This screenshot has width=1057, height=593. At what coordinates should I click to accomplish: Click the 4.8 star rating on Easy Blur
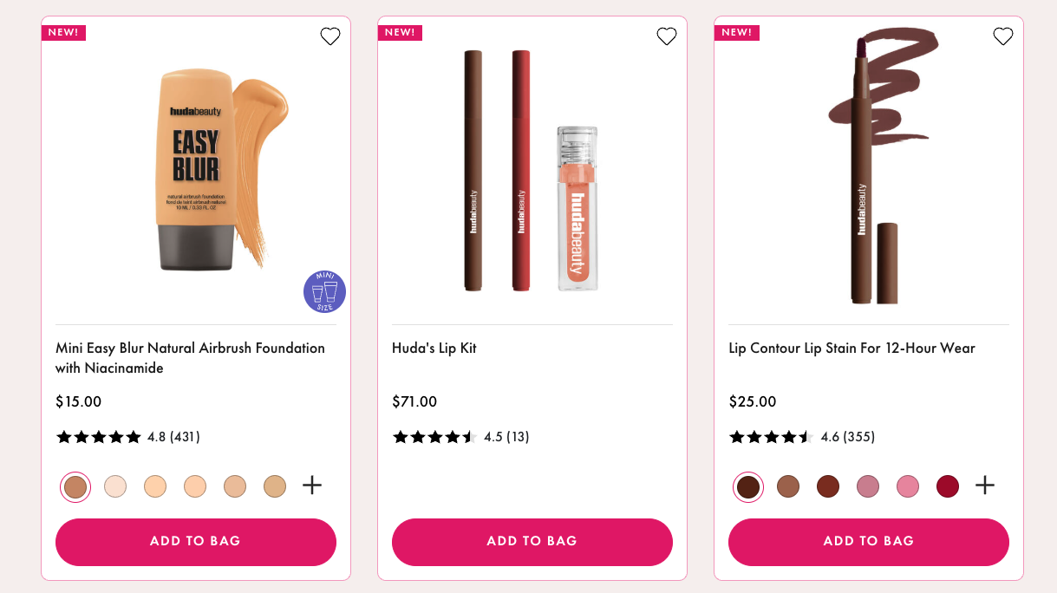tap(98, 437)
